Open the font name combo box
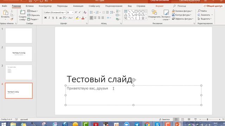225x126 pixels. 55,13
